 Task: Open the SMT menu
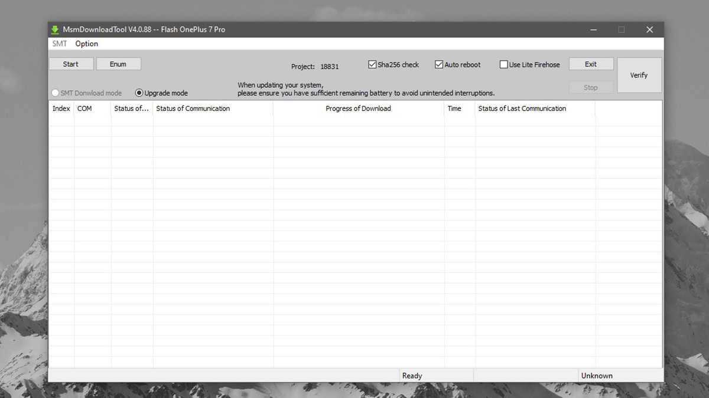tap(59, 44)
